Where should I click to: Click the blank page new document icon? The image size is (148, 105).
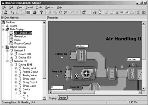100,12
